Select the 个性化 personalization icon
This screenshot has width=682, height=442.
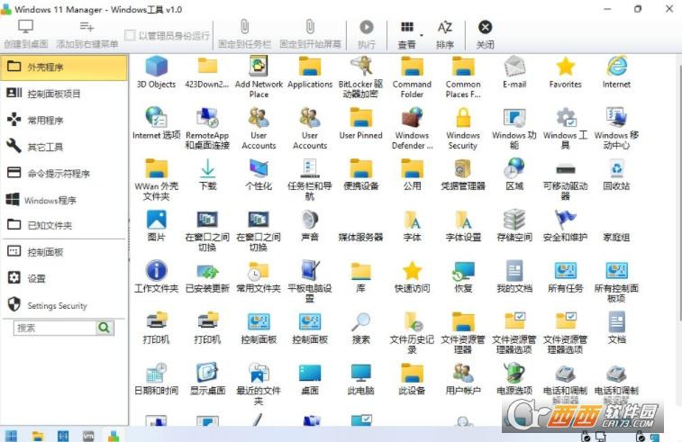[x=259, y=174]
